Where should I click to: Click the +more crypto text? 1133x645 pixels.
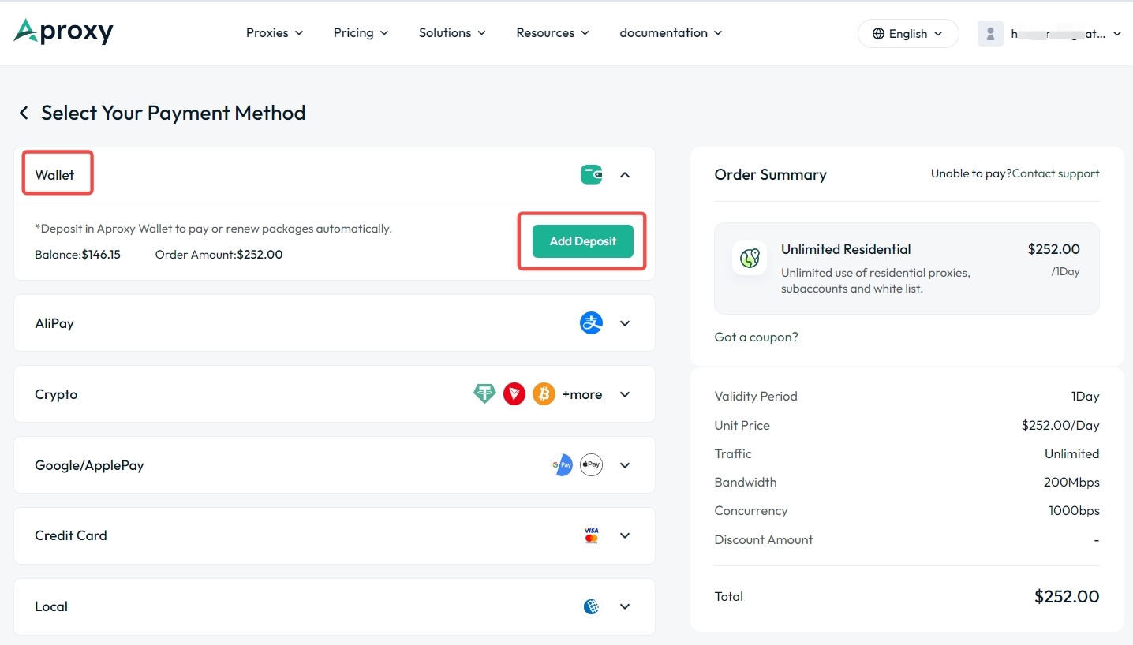tap(582, 394)
